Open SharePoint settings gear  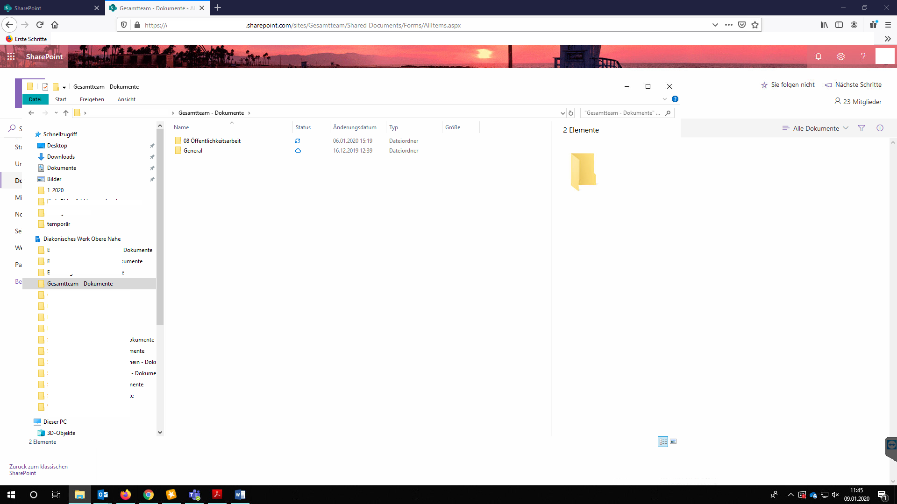[x=841, y=56]
